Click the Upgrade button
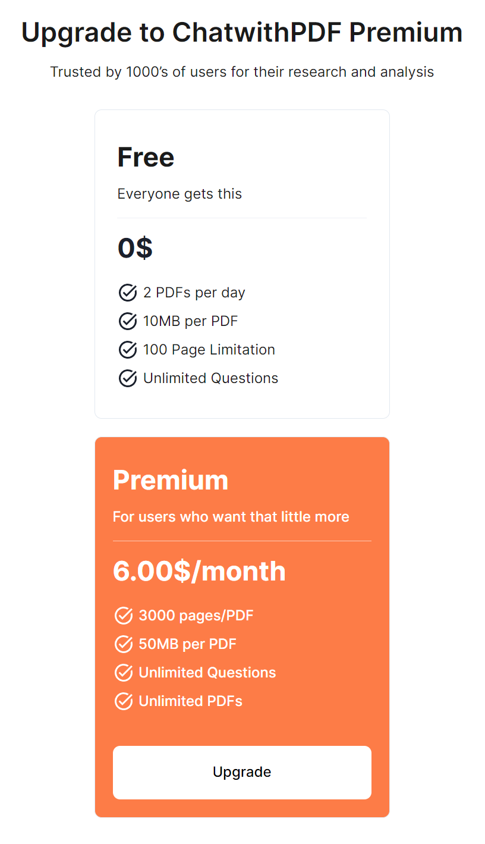The height and width of the screenshot is (844, 485). pyautogui.click(x=242, y=772)
